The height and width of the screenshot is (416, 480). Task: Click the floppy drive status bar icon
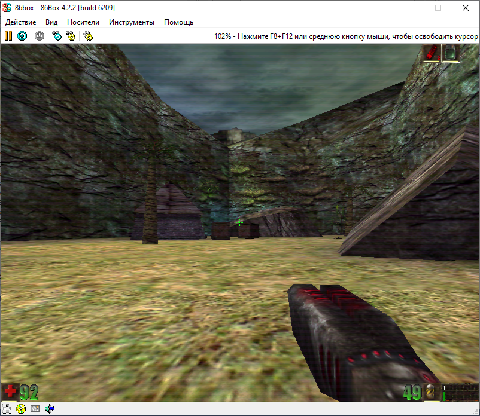pos(7,409)
